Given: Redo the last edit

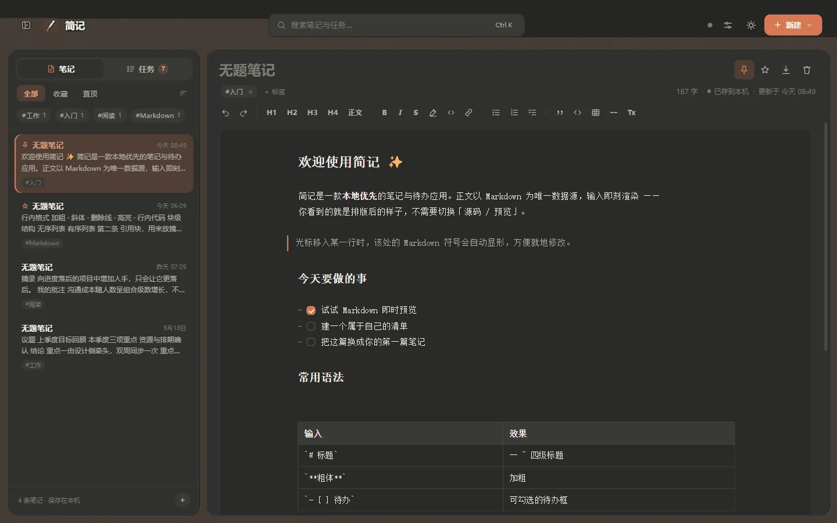Looking at the screenshot, I should pyautogui.click(x=244, y=113).
